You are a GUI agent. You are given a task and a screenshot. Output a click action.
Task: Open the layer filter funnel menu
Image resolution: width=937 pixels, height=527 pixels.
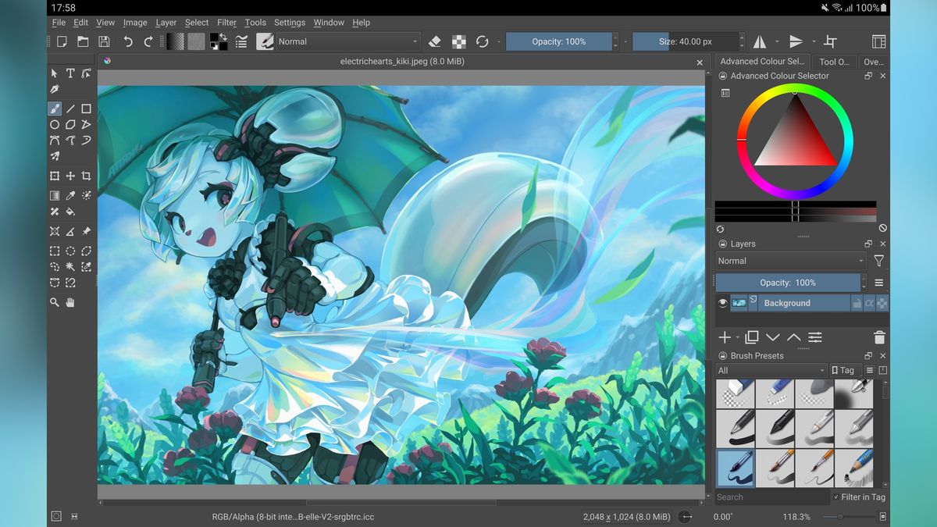tap(879, 261)
